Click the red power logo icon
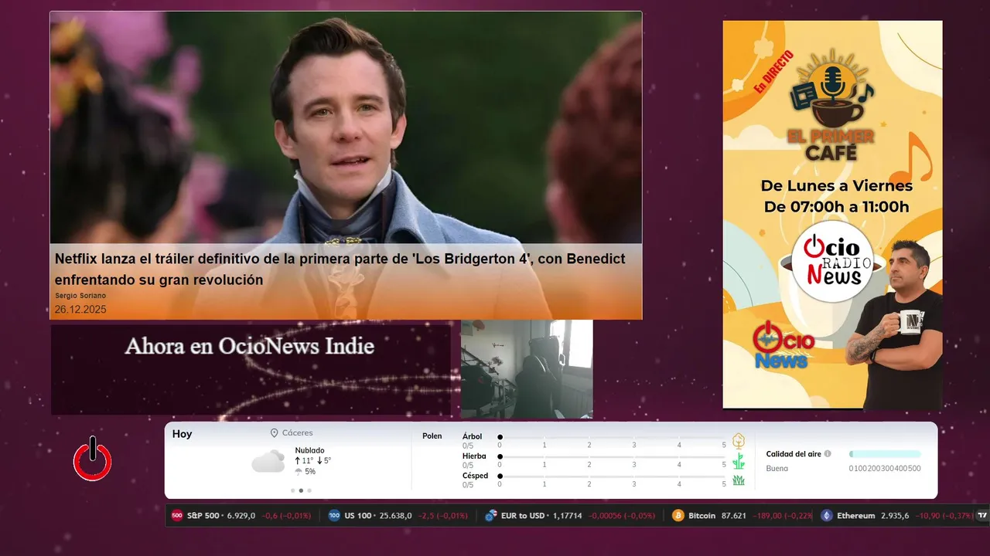Image resolution: width=990 pixels, height=556 pixels. pos(93,459)
